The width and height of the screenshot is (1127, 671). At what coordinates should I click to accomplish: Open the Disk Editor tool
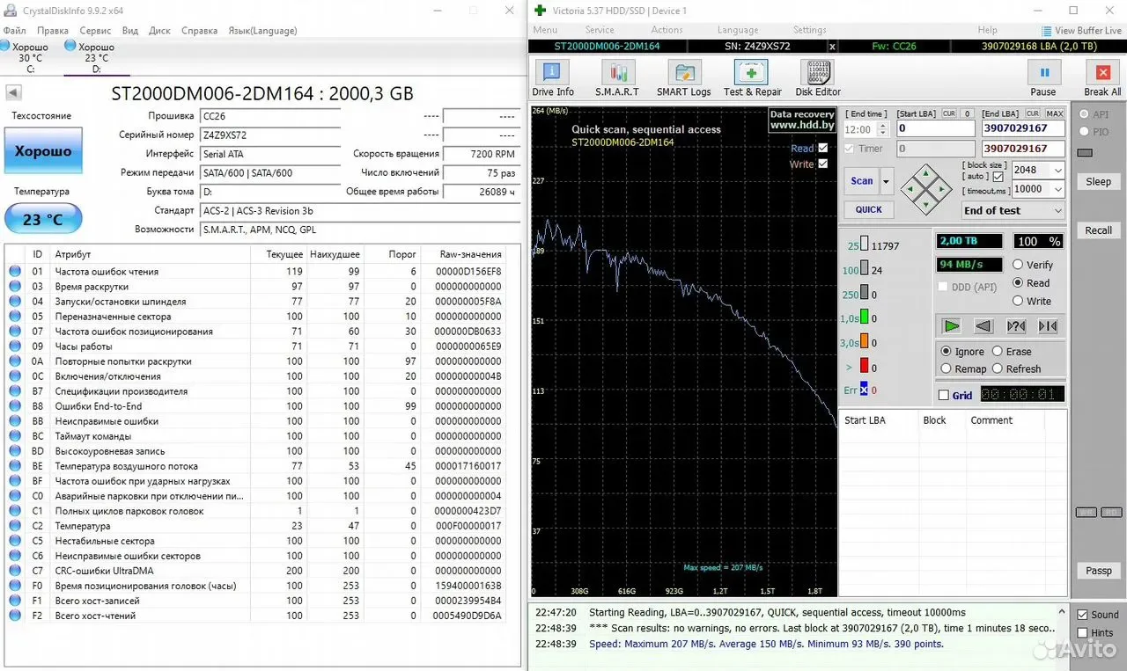[x=817, y=77]
